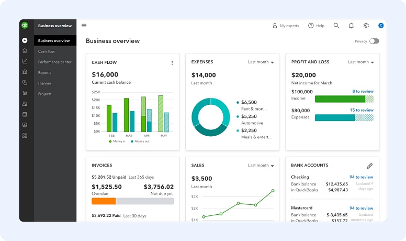406x241 pixels.
Task: Click the QuickBooks logo icon
Action: [x=25, y=25]
